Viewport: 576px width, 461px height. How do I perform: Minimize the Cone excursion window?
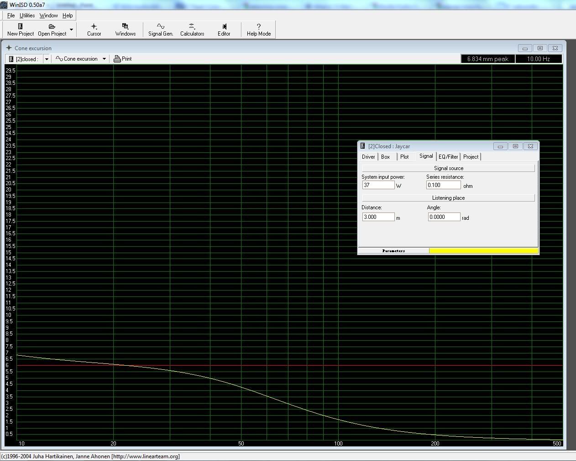pos(525,48)
